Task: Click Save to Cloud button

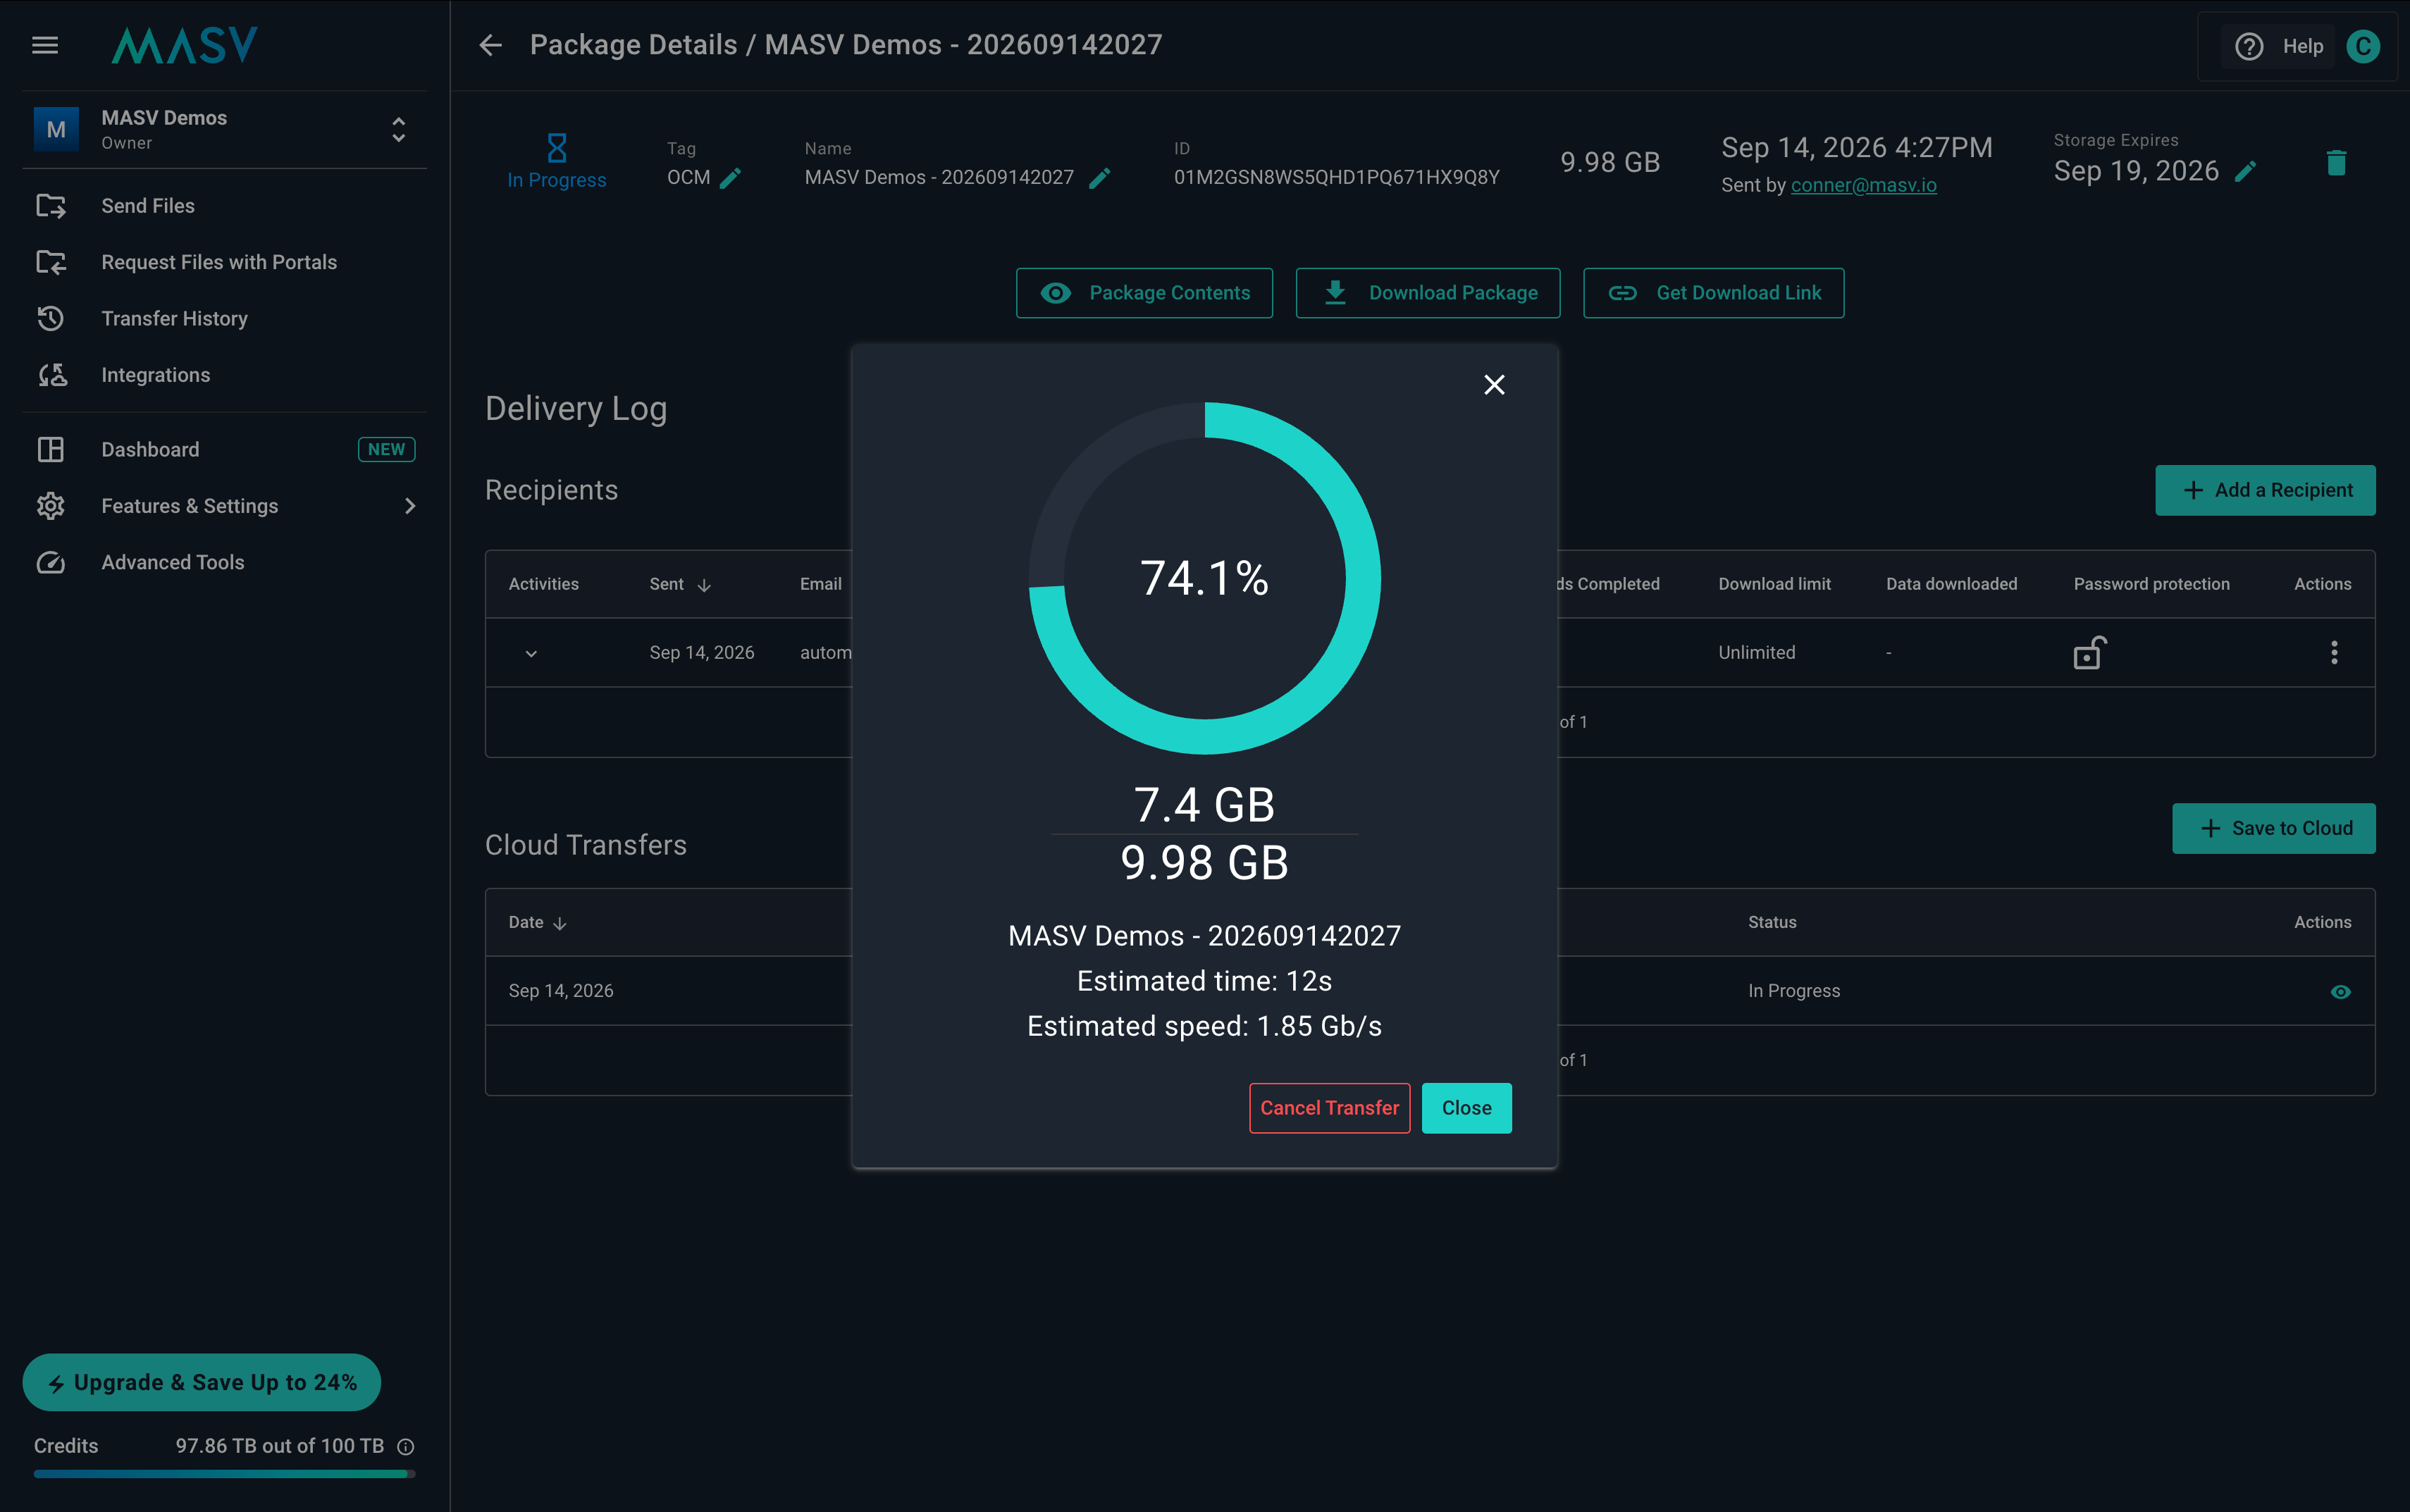Action: (2273, 828)
